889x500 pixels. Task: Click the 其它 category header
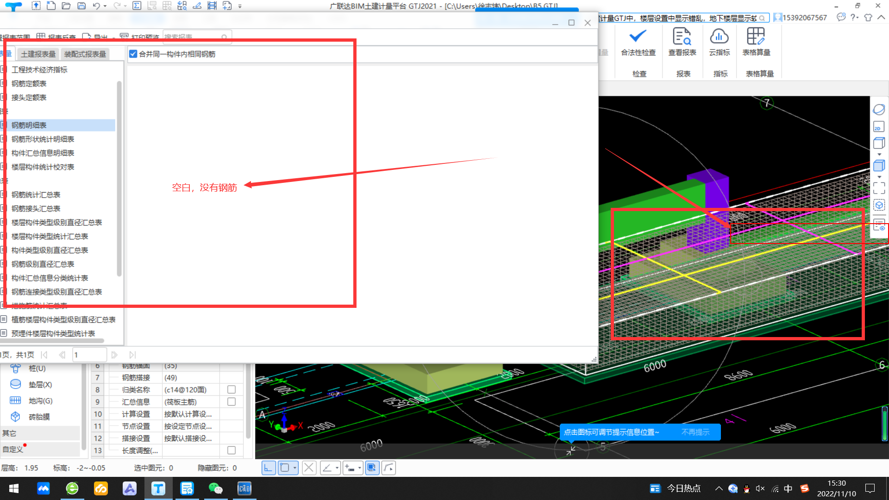(x=40, y=433)
